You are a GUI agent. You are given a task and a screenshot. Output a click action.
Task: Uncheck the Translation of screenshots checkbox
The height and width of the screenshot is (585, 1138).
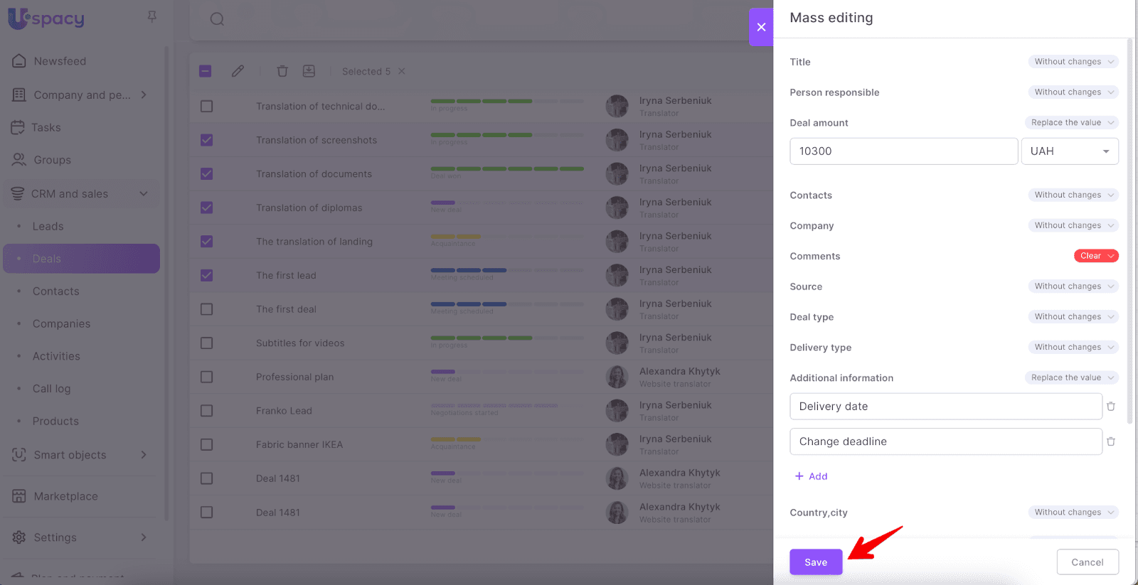point(206,140)
